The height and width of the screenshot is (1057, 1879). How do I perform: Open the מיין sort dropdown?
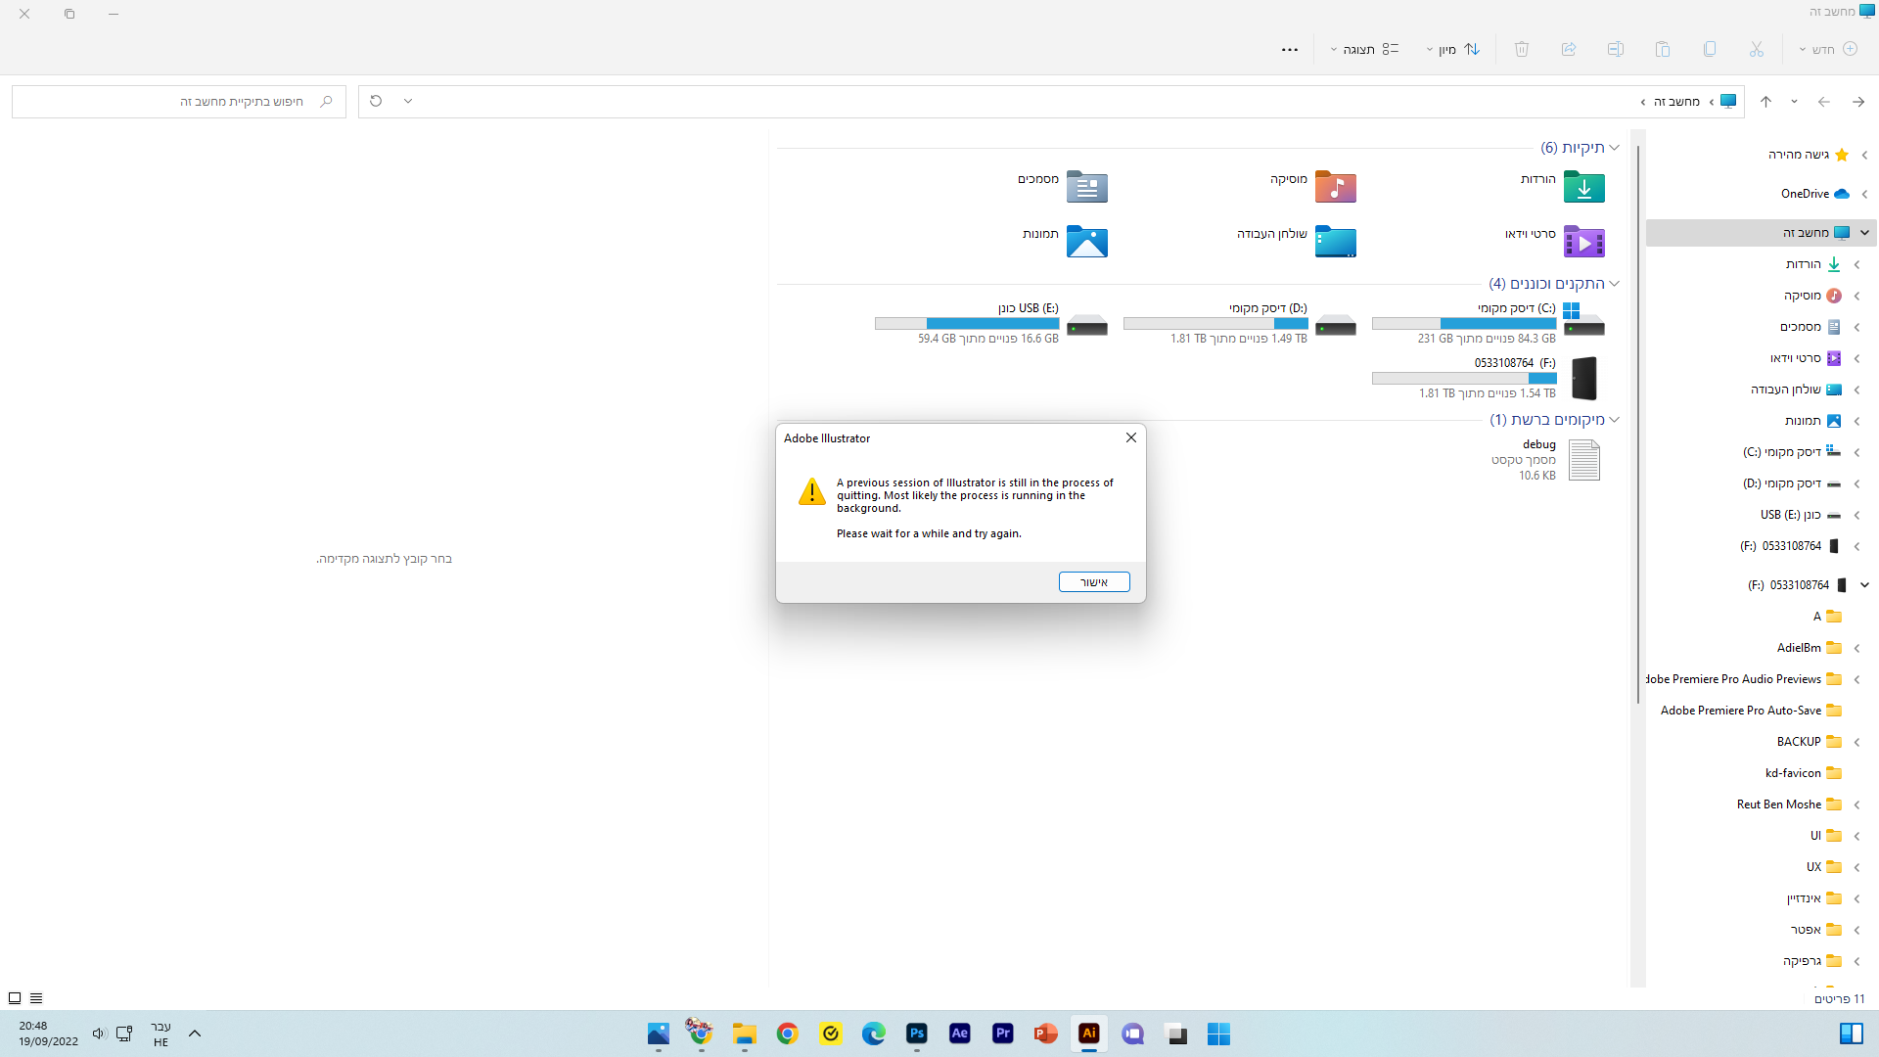[1452, 49]
